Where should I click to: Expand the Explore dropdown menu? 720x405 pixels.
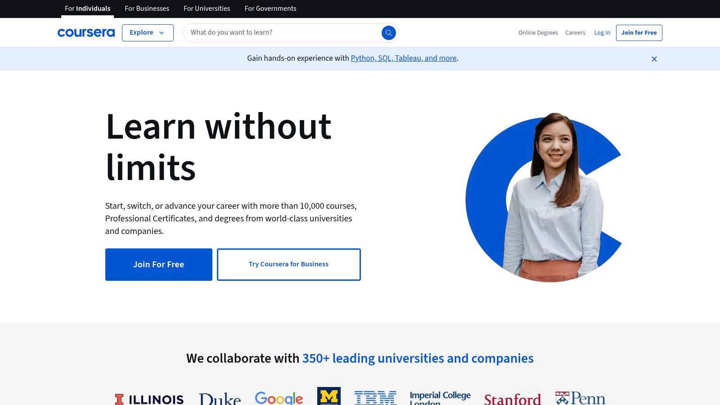tap(148, 33)
